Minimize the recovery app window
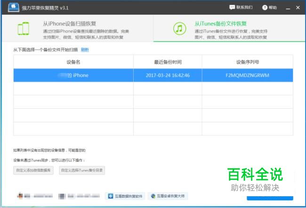The height and width of the screenshot is (208, 306). pyautogui.click(x=288, y=8)
